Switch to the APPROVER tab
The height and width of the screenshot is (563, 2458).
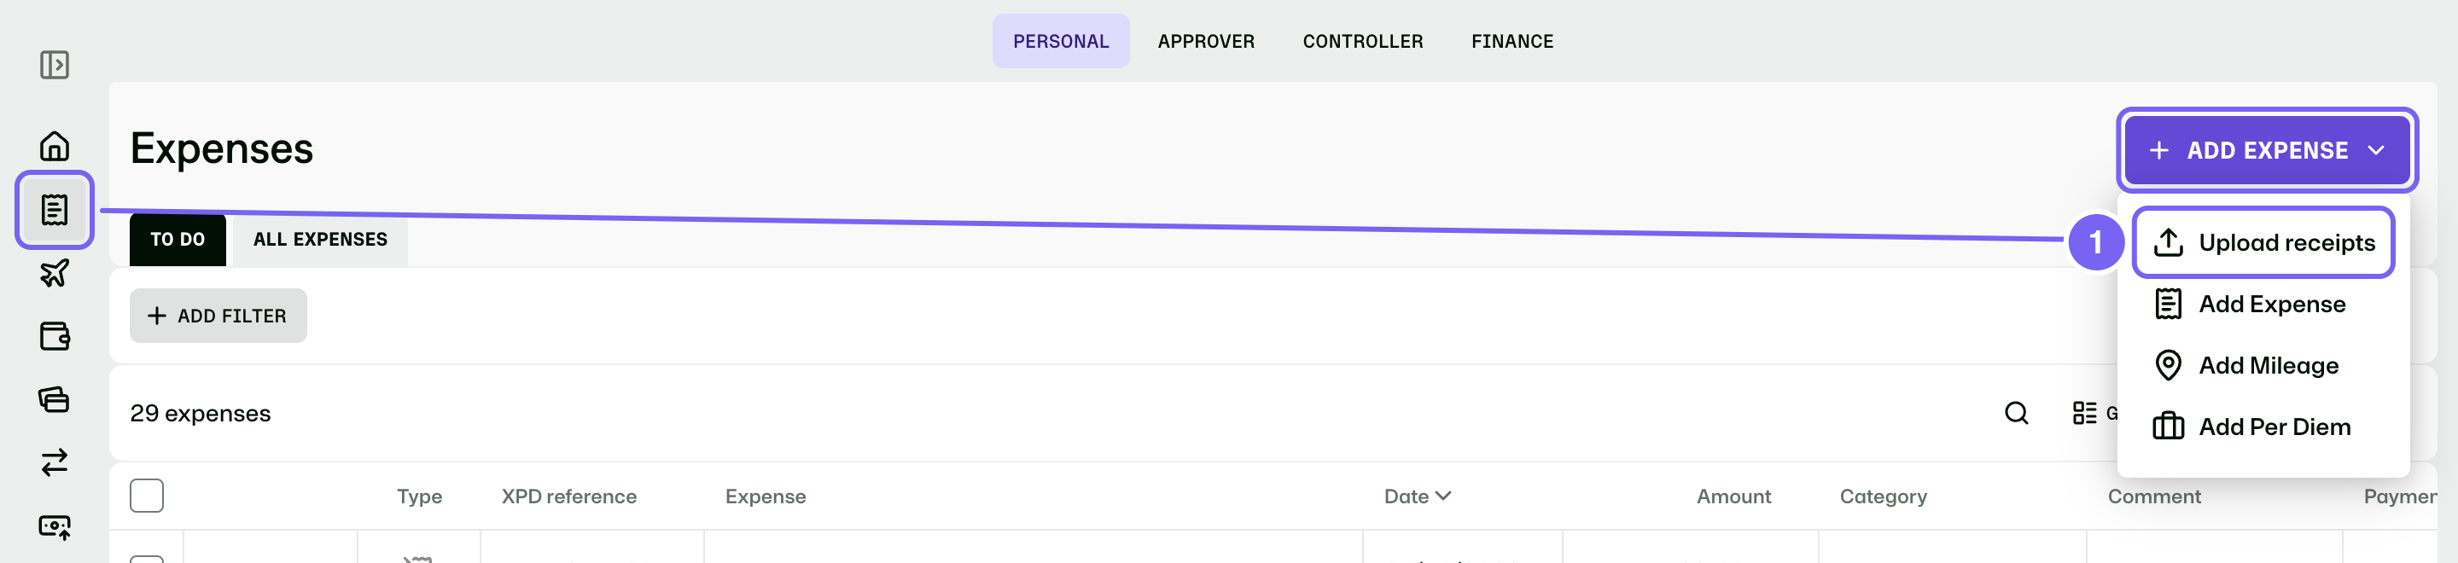1206,41
